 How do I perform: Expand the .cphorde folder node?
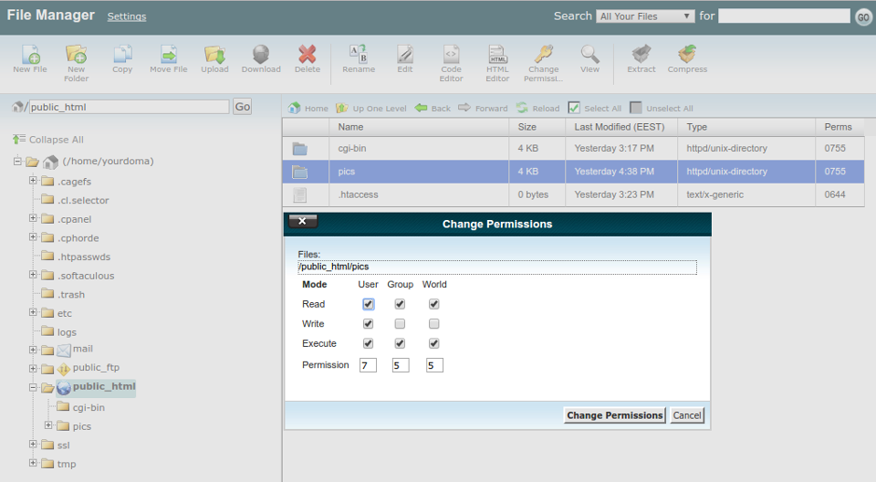click(33, 237)
